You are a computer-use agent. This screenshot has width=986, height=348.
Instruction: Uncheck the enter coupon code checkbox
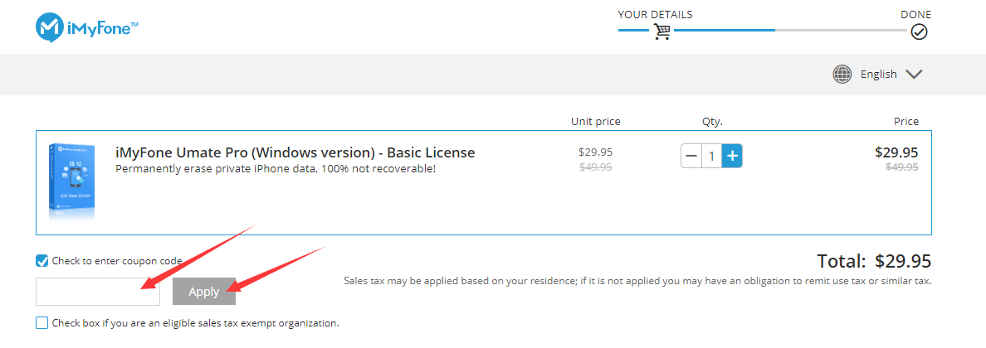[42, 261]
